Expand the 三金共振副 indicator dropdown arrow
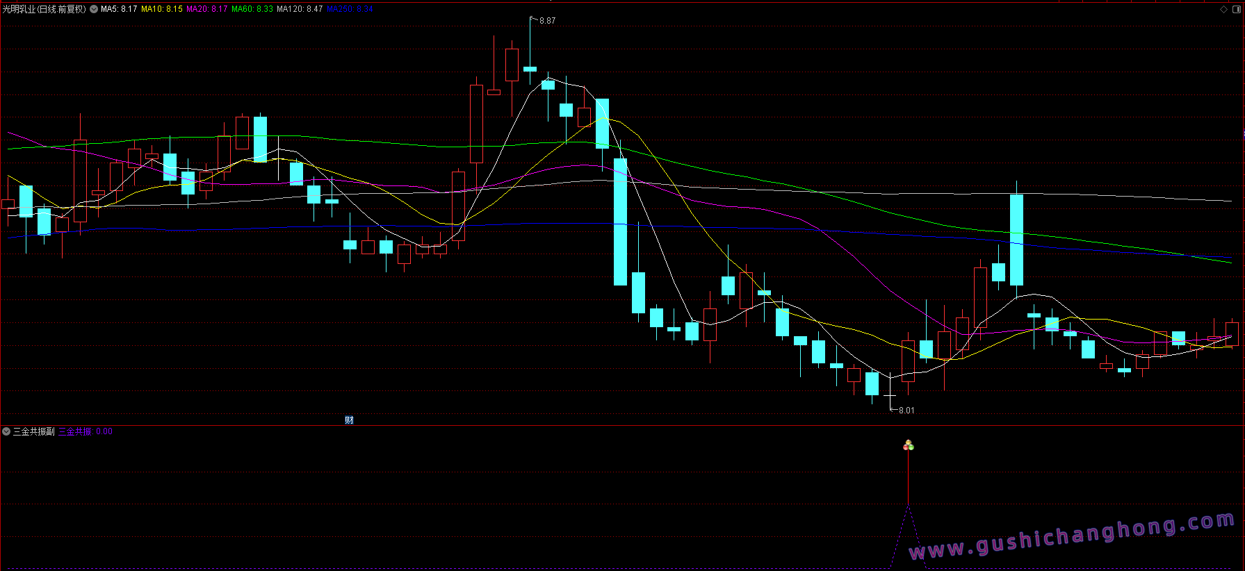This screenshot has width=1245, height=571. pyautogui.click(x=6, y=431)
